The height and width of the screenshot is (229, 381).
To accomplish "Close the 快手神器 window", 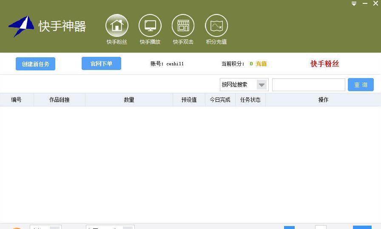I will (x=375, y=3).
